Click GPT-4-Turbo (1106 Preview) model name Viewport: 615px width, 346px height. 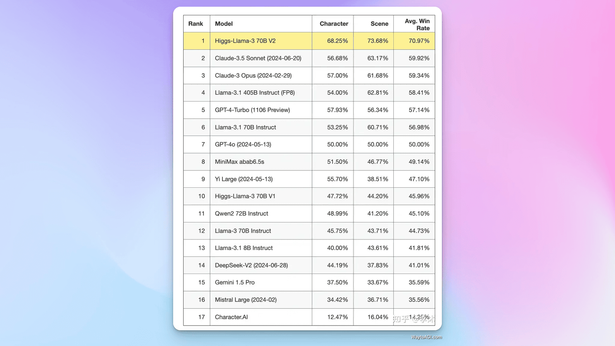[x=252, y=110]
